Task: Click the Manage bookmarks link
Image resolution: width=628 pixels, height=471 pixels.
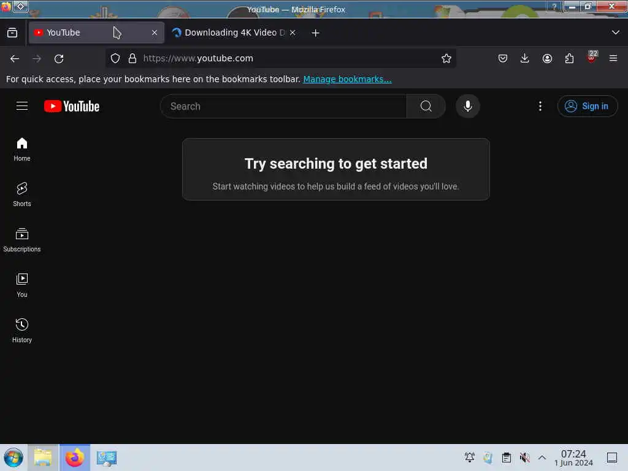Action: pyautogui.click(x=347, y=79)
